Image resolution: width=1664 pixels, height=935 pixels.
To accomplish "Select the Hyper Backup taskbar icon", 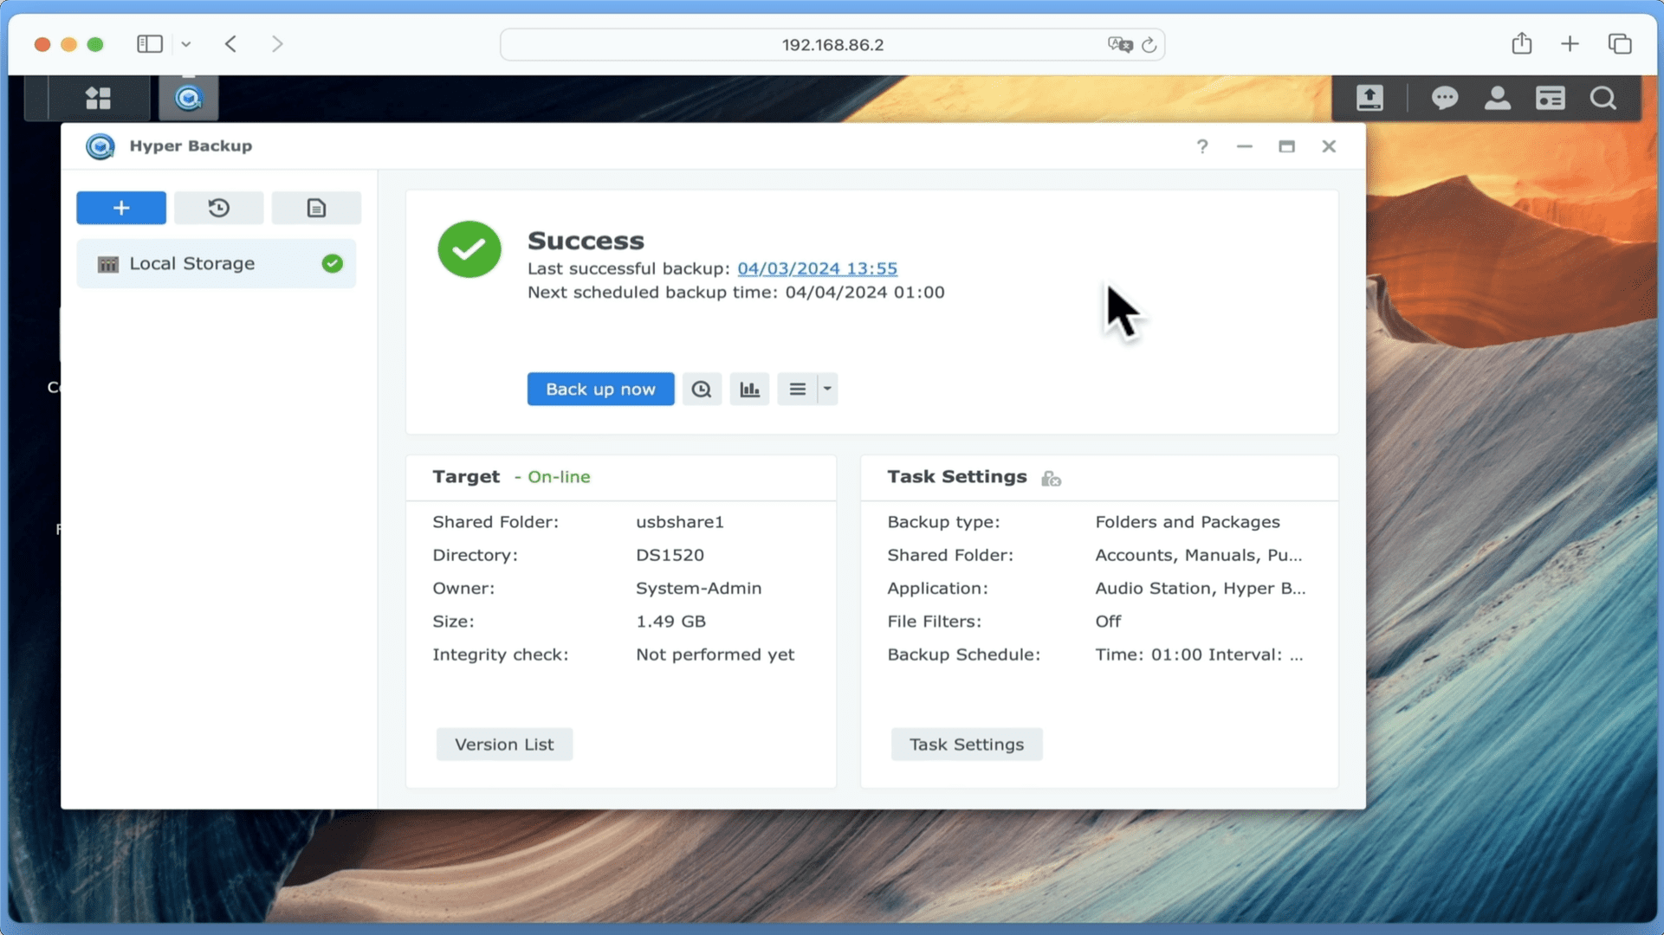I will [188, 98].
